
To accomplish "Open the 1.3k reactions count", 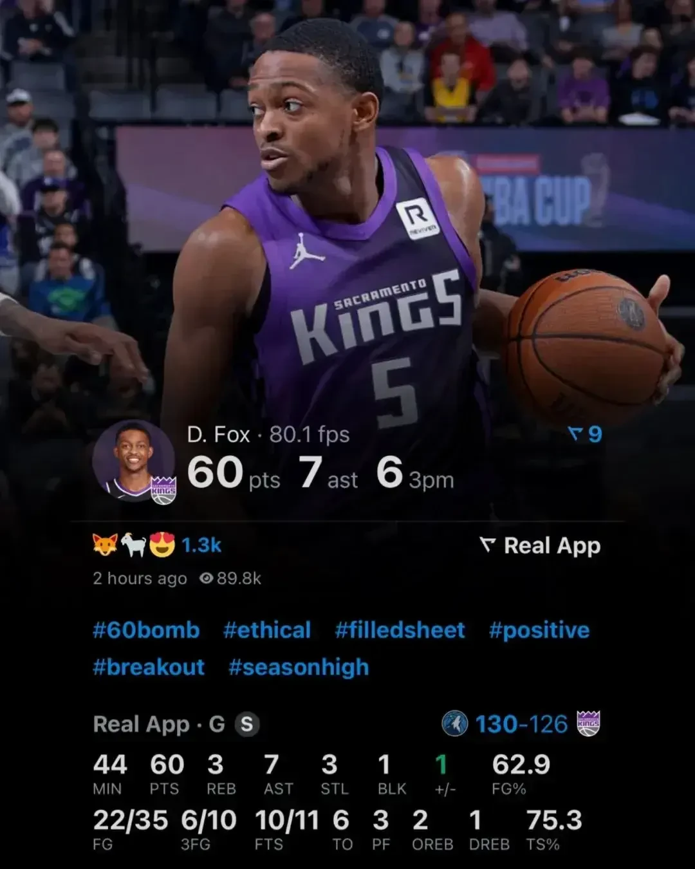I will pos(201,546).
